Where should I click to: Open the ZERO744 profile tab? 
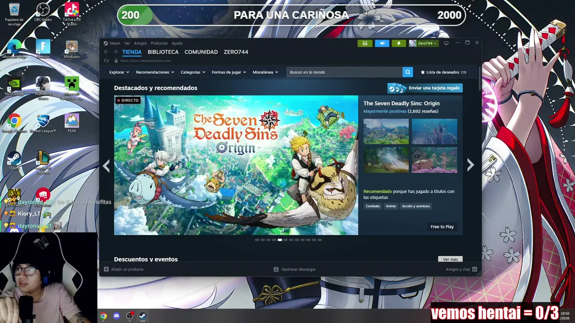point(236,52)
